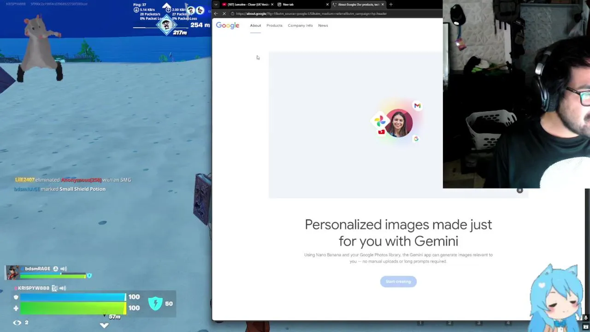
Task: Click the eliminated with an SMG feed message
Action: click(x=73, y=180)
